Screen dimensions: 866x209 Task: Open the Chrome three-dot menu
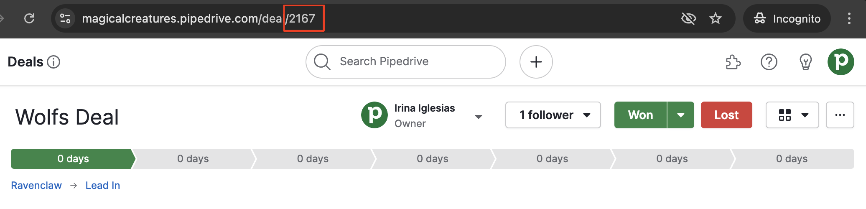[x=849, y=18]
